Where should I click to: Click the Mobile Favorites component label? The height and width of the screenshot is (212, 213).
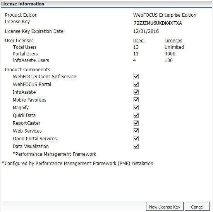click(29, 100)
